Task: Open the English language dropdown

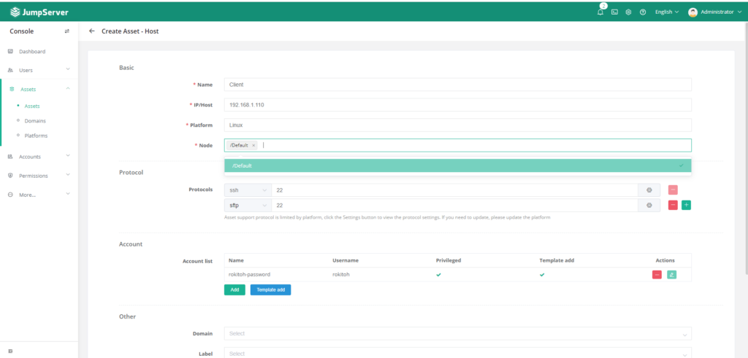Action: point(667,12)
